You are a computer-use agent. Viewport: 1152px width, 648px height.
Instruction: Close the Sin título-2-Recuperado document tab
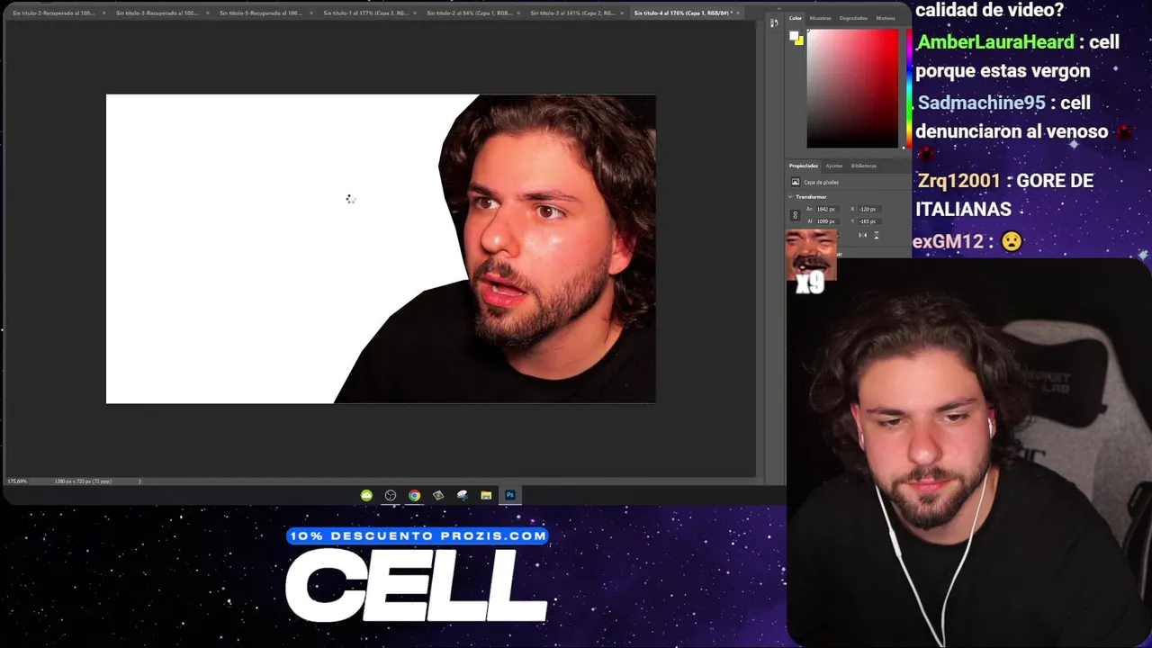[103, 13]
